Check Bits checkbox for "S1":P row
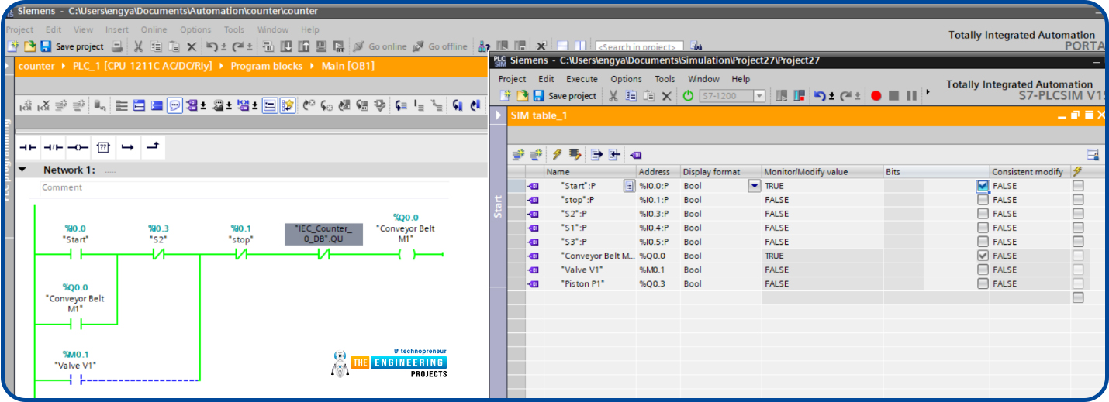Viewport: 1109px width, 402px height. point(983,228)
